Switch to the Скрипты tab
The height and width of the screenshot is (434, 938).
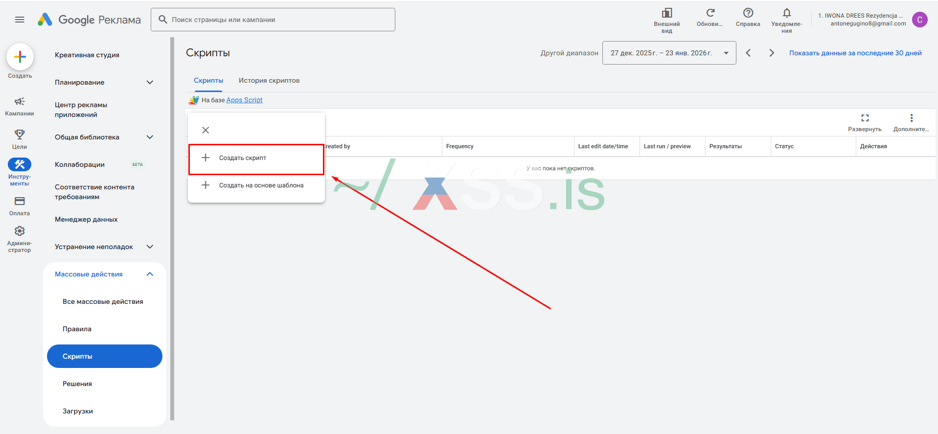(208, 81)
